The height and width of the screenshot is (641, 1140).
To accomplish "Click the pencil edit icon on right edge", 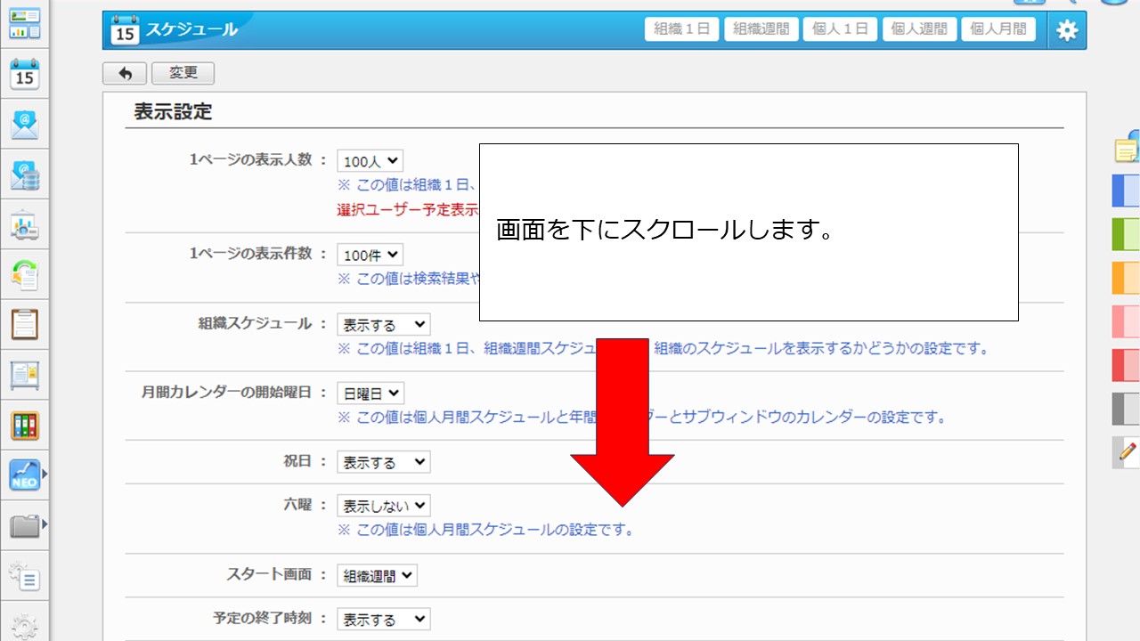I will click(x=1127, y=452).
